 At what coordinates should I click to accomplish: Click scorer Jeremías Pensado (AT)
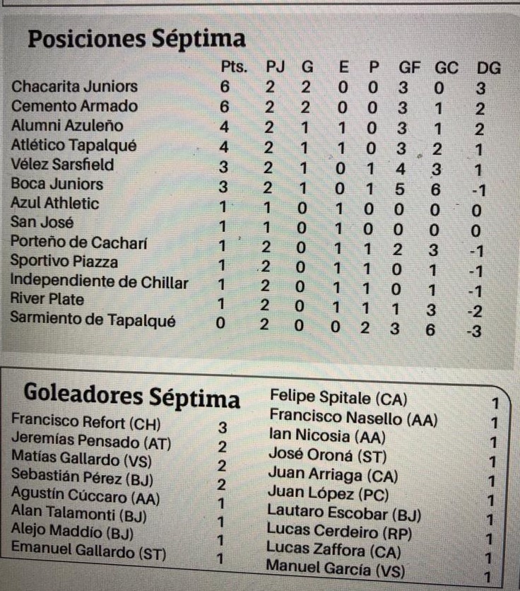pyautogui.click(x=91, y=441)
